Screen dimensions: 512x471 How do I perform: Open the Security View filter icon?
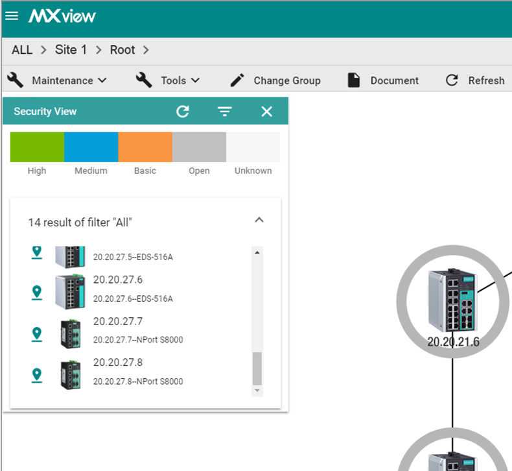(224, 112)
